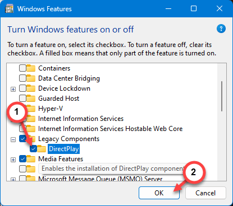Minimize the Windows Features window
The height and width of the screenshot is (206, 233).
(168, 8)
